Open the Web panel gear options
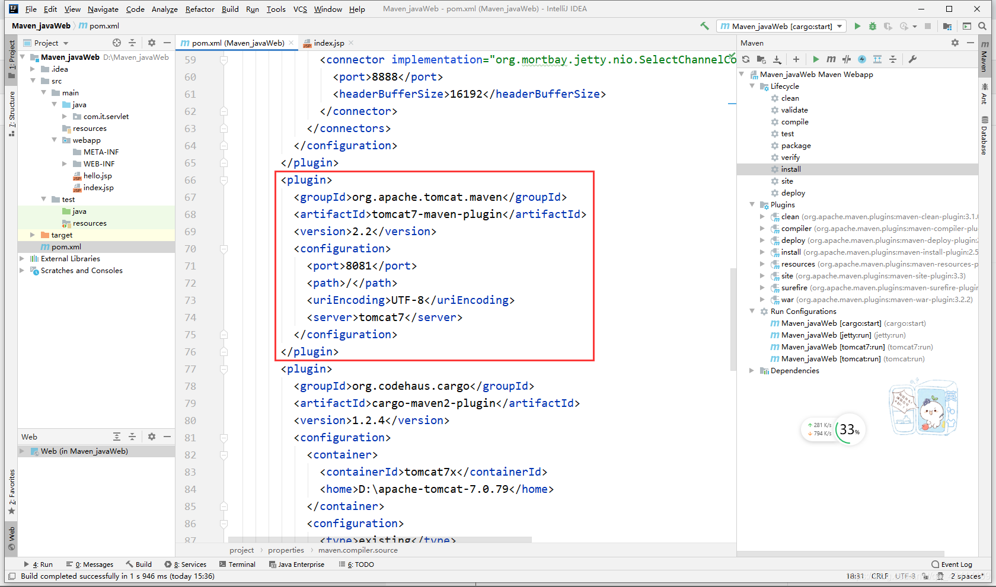This screenshot has height=587, width=996. point(152,437)
